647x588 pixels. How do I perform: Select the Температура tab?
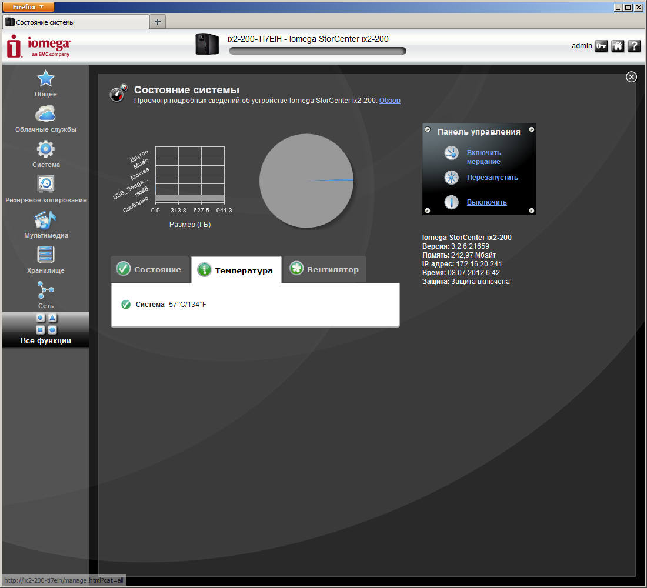click(236, 270)
